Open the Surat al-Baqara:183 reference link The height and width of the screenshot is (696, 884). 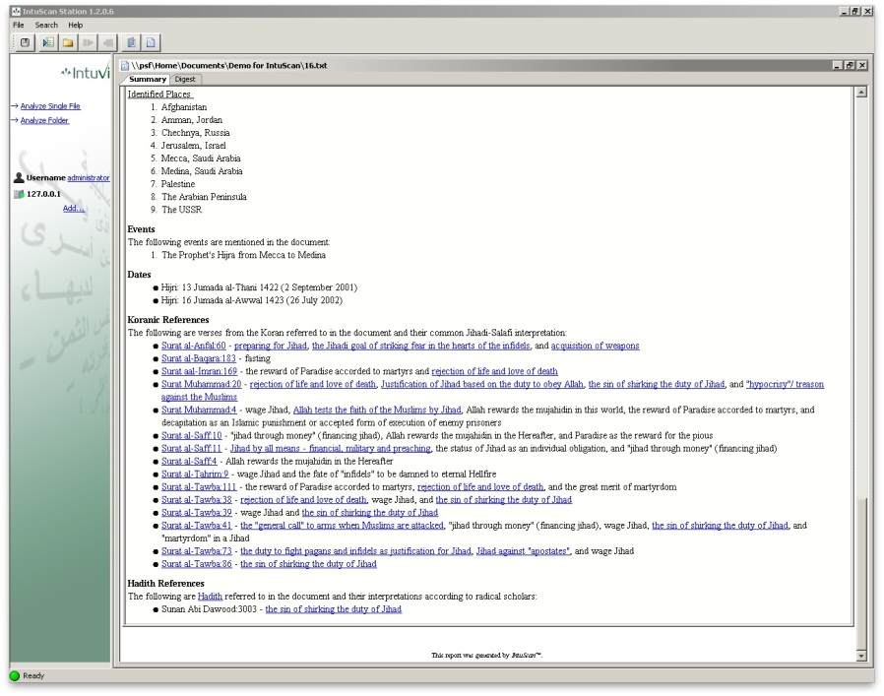pyautogui.click(x=199, y=358)
